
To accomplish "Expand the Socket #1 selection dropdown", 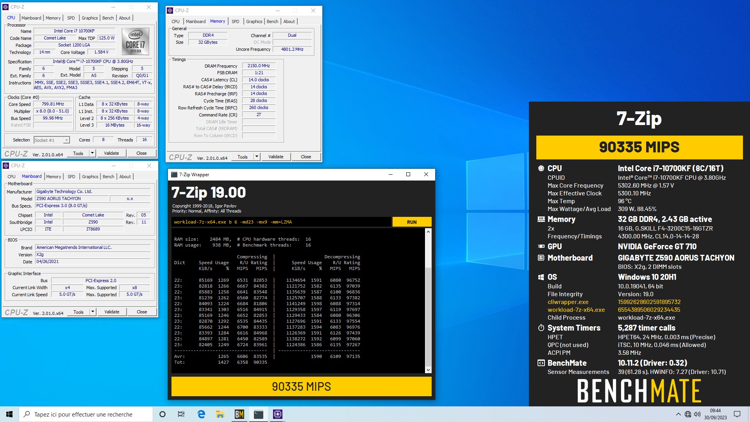I will pyautogui.click(x=66, y=140).
